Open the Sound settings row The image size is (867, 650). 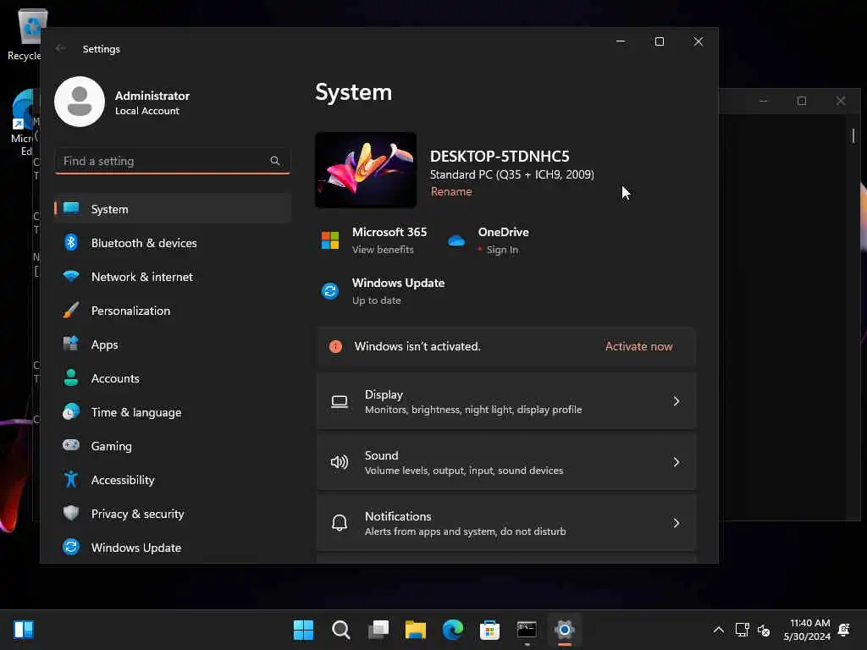[506, 462]
